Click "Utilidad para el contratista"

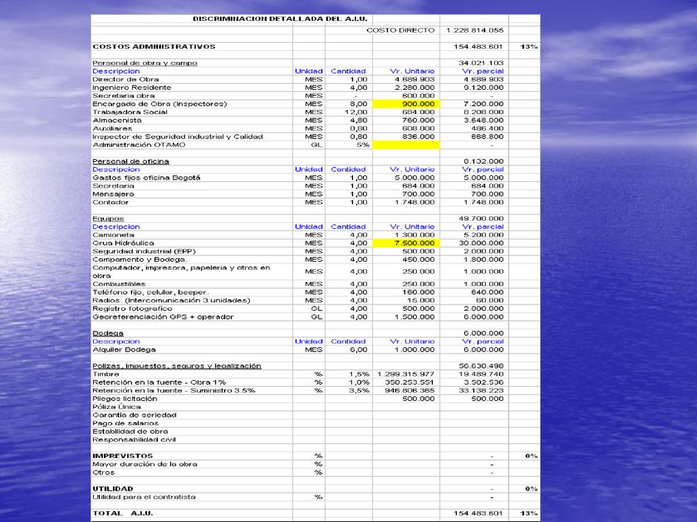[144, 497]
